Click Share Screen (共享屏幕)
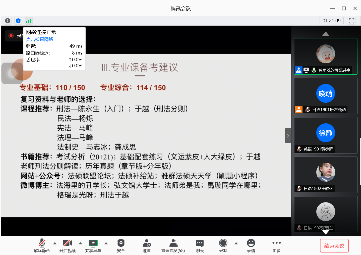 click(x=93, y=245)
